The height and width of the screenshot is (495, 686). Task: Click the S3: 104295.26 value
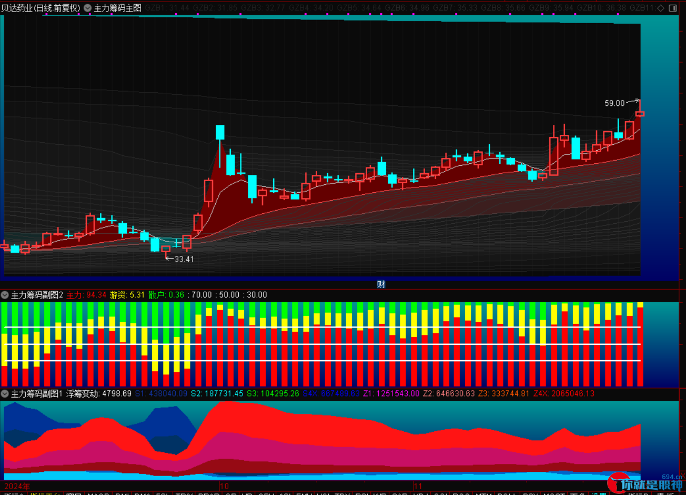tap(273, 393)
